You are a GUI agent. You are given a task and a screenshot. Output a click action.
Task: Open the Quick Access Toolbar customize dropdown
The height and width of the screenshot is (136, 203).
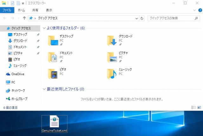pyautogui.click(x=23, y=3)
